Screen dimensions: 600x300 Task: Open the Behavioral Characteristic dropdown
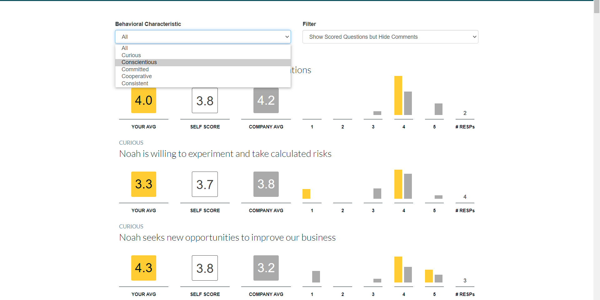click(203, 37)
